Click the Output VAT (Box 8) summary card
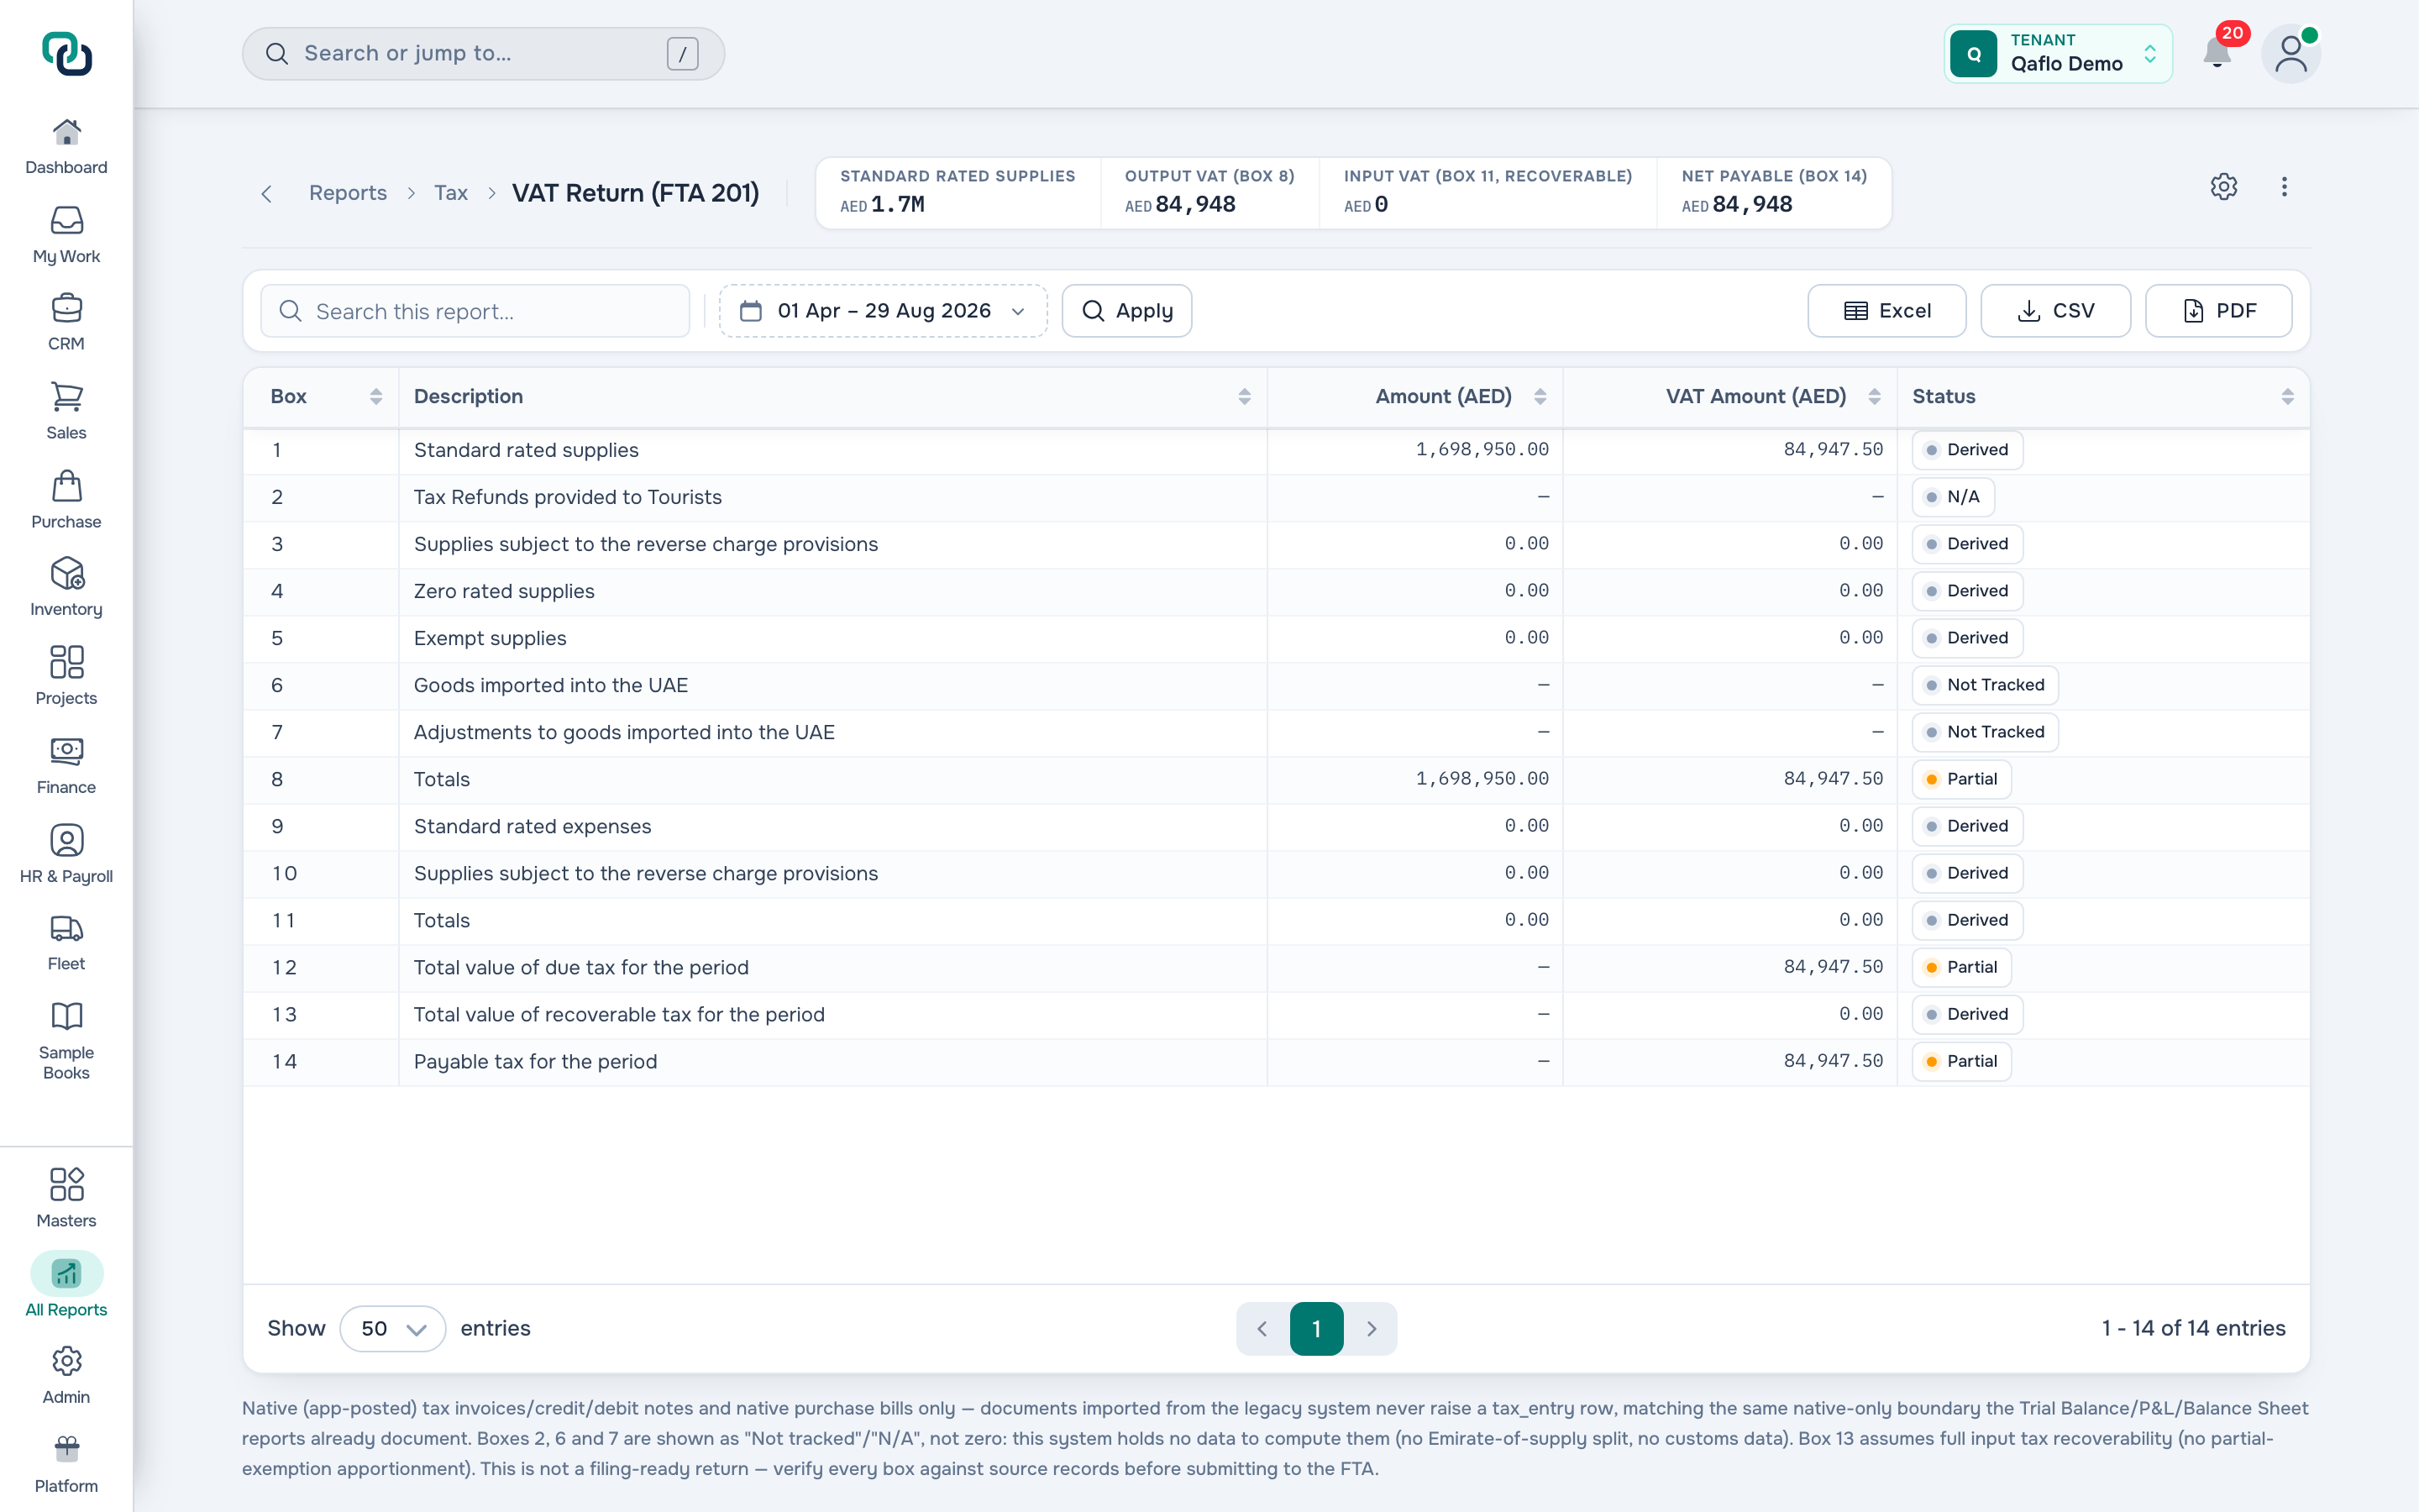Image resolution: width=2419 pixels, height=1512 pixels. tap(1209, 192)
